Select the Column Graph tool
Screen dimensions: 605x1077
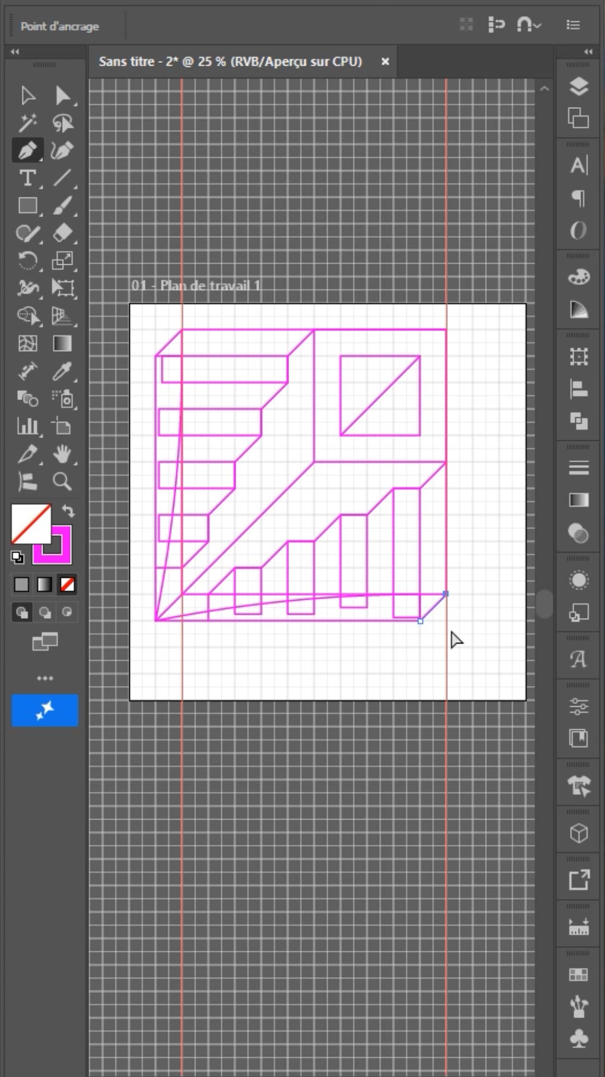[27, 426]
